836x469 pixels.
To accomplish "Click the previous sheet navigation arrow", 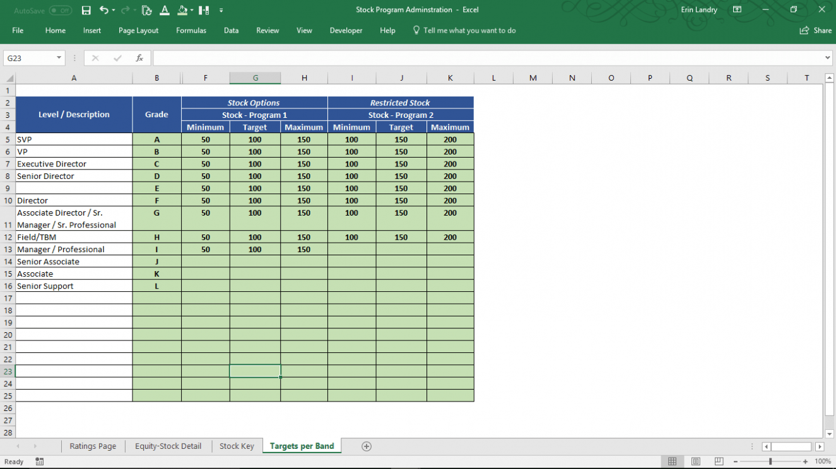I will 17,446.
